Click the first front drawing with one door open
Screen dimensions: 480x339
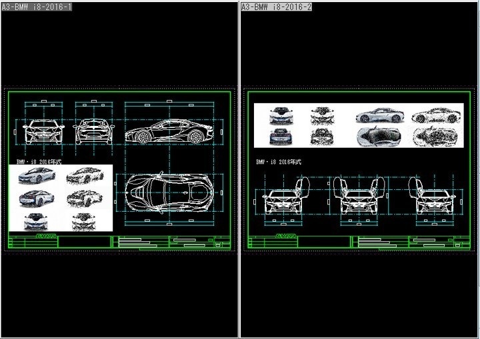click(x=286, y=195)
